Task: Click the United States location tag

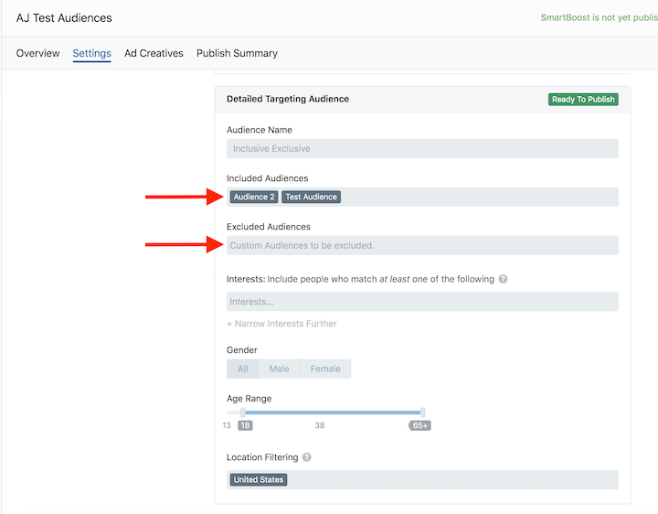Action: 259,479
